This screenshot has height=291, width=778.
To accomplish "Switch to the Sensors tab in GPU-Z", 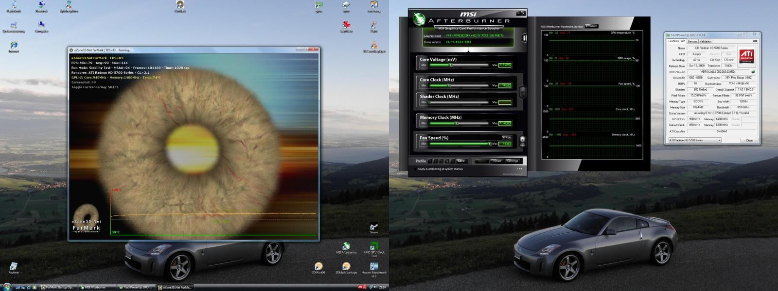I will point(692,41).
